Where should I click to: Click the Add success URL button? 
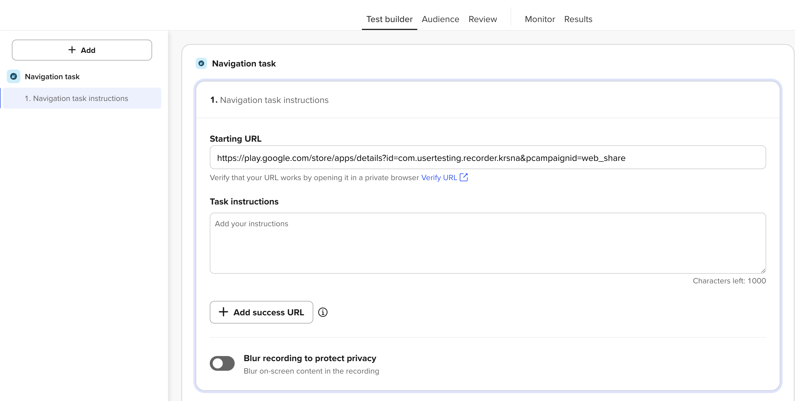(262, 312)
